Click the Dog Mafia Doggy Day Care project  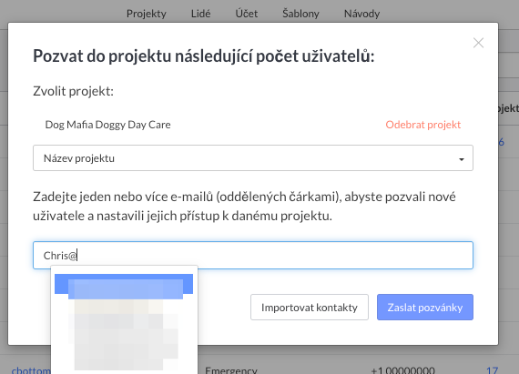coord(108,125)
